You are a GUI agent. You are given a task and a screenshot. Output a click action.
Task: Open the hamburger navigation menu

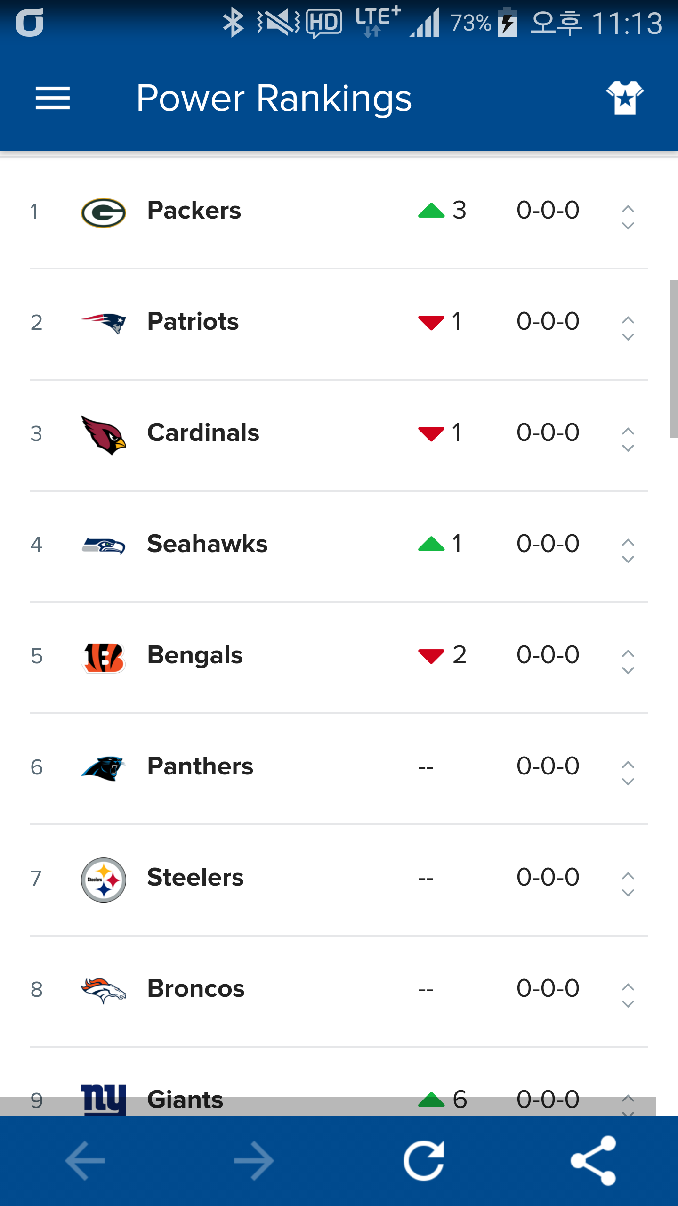(x=53, y=98)
